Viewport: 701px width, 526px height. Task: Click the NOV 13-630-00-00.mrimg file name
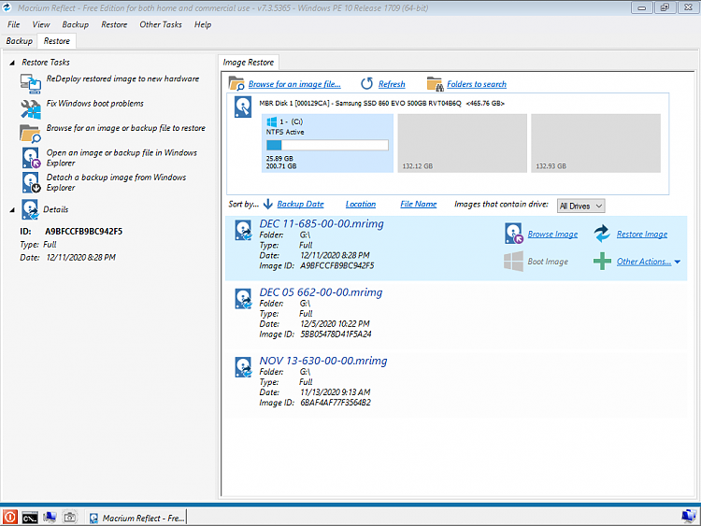323,361
